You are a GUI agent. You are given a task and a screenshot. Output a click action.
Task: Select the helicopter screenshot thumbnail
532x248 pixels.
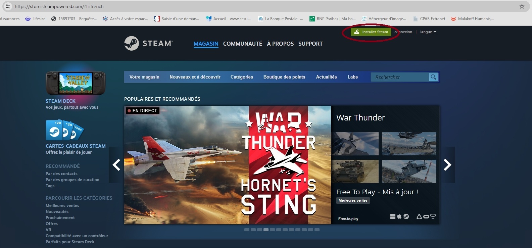point(409,171)
